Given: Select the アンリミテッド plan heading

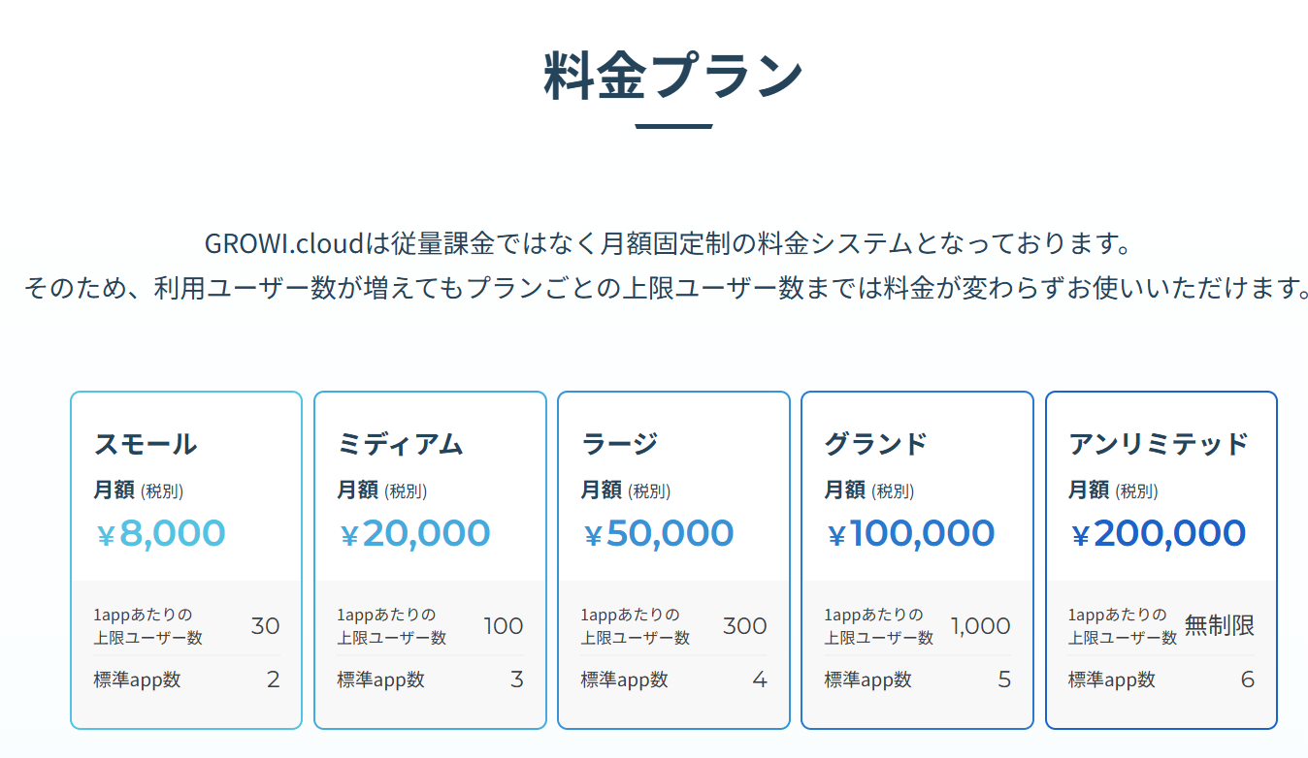Looking at the screenshot, I should tap(1159, 444).
